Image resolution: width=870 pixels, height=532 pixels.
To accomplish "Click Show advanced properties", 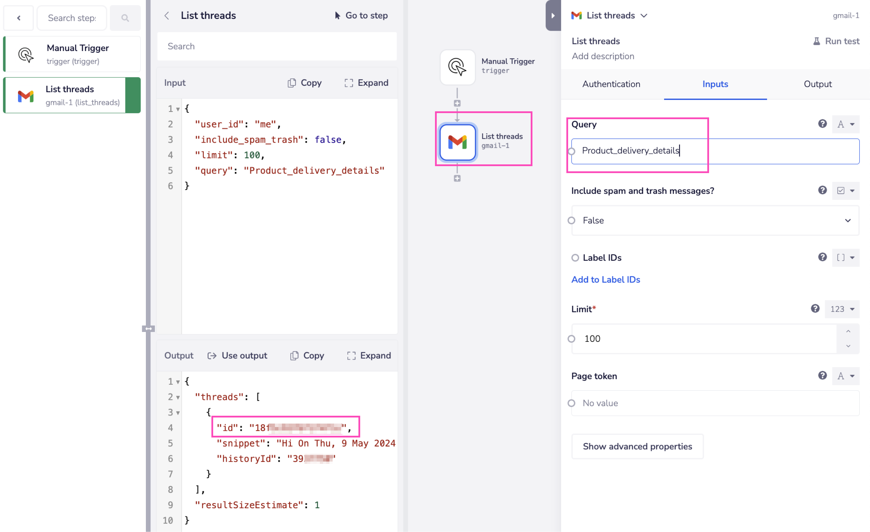I will point(637,446).
